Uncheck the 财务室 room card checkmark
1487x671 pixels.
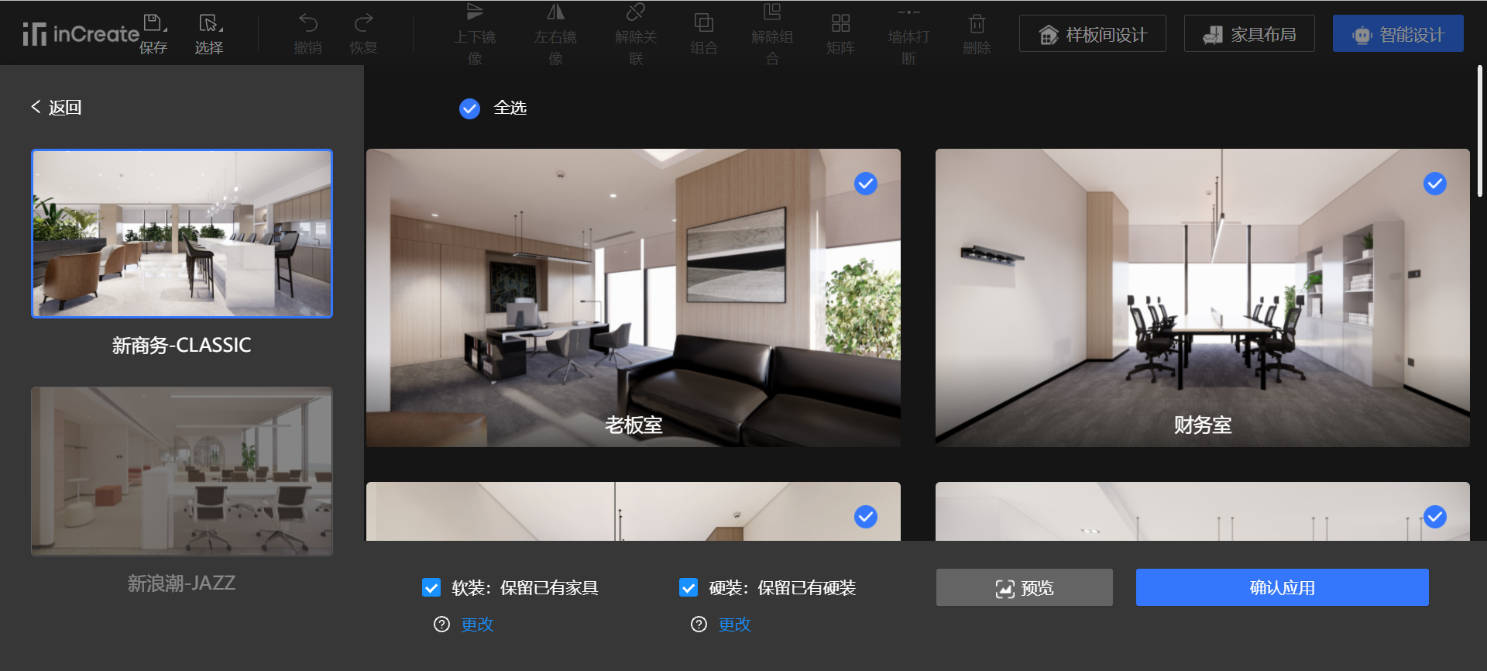[1435, 184]
